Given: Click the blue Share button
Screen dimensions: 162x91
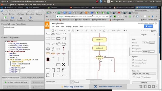Looking at the screenshot, I should pyautogui.click(x=149, y=26).
